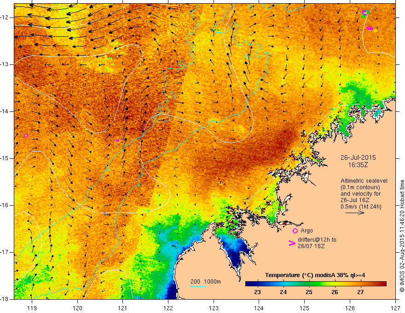The height and width of the screenshot is (313, 405).
Task: Click the magenta drifters chevron legend symbol
Action: (292, 243)
